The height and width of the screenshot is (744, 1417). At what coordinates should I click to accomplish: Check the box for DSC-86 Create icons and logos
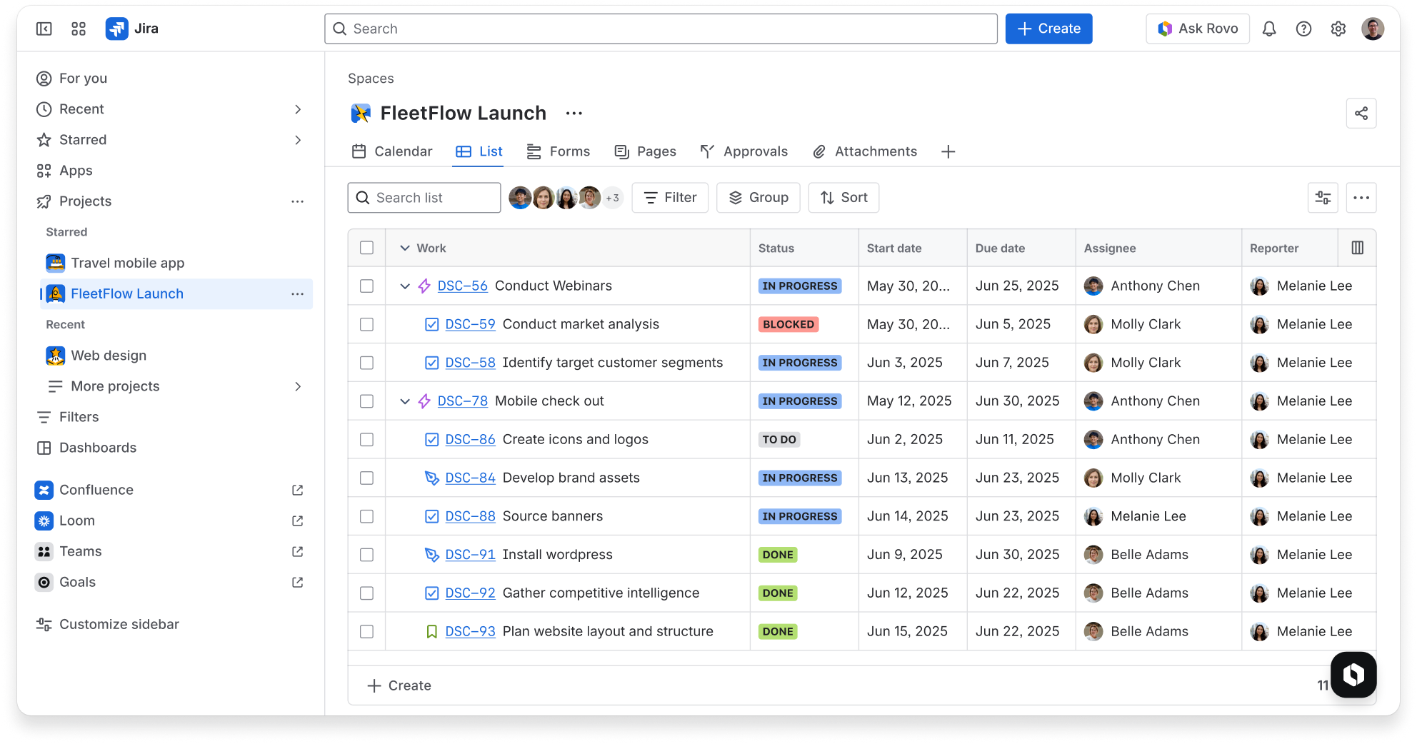point(366,439)
